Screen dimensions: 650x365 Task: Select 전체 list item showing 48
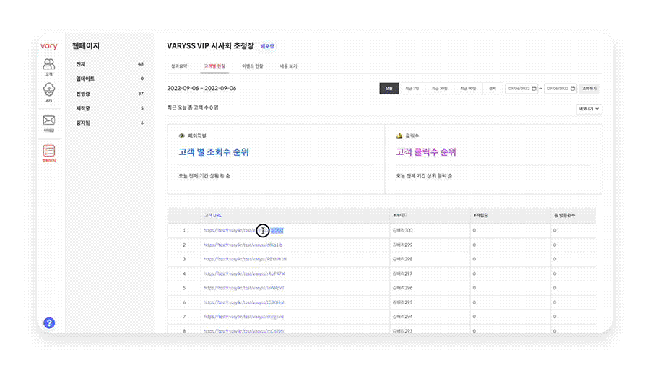[x=110, y=64]
